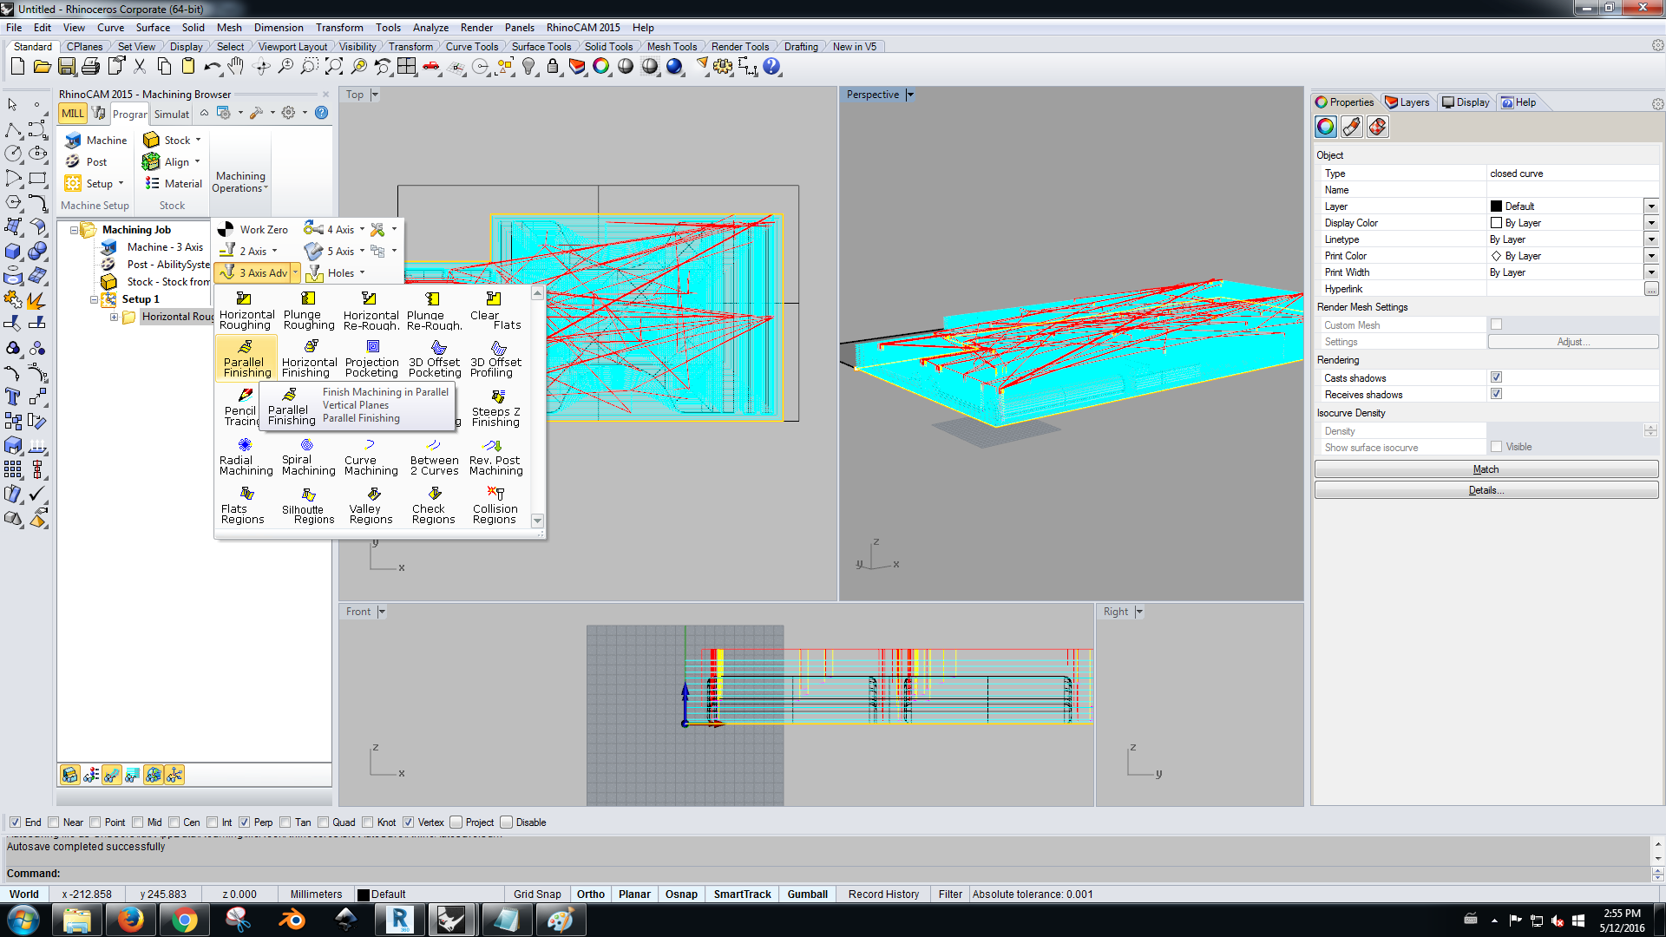The height and width of the screenshot is (937, 1666).
Task: Switch to the Simulate tab
Action: (171, 114)
